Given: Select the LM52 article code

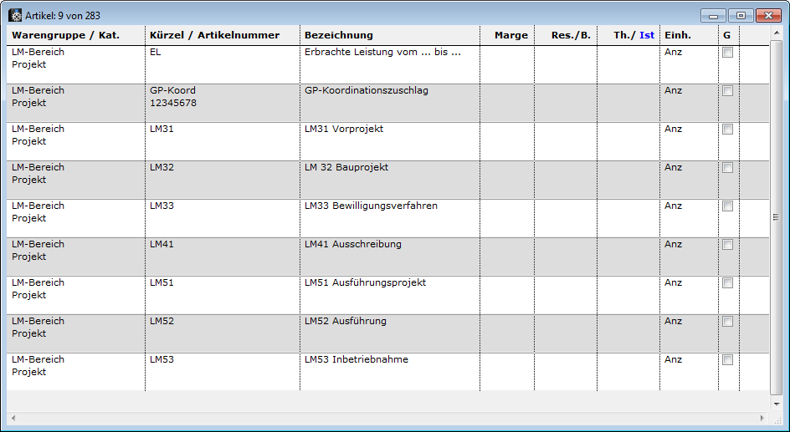Looking at the screenshot, I should (162, 322).
